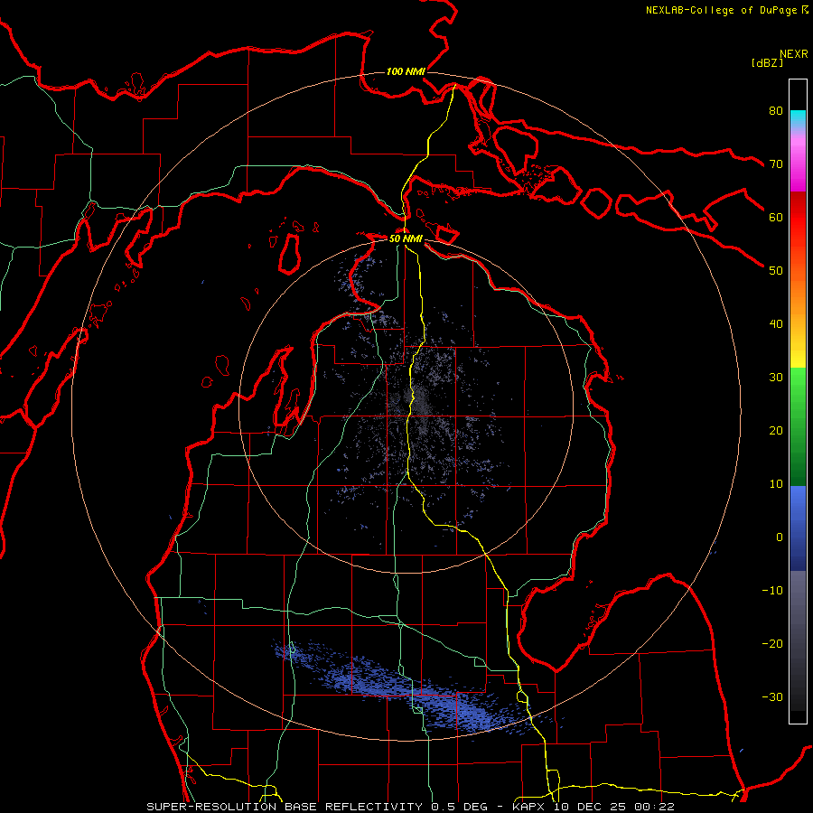The height and width of the screenshot is (813, 813).
Task: Click the 80 dBZ scale value
Action: [x=776, y=110]
